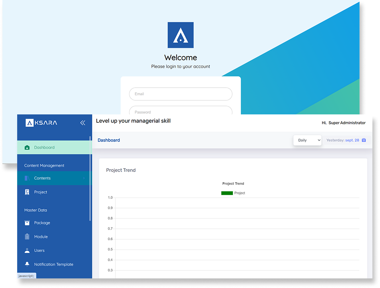
Task: Collapse the sidebar with the double-chevron icon
Action: tap(83, 123)
